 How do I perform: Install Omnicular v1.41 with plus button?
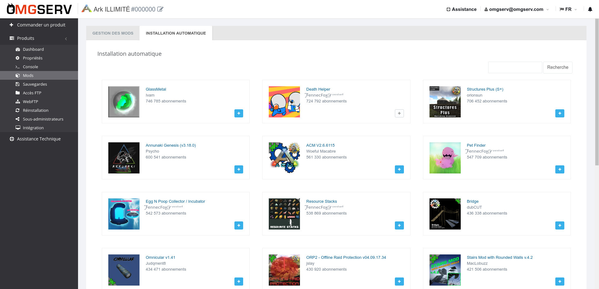click(x=239, y=282)
